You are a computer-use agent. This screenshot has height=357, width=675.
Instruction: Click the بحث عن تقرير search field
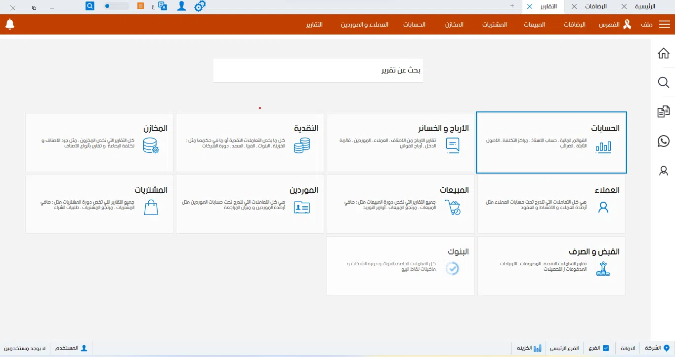click(318, 71)
